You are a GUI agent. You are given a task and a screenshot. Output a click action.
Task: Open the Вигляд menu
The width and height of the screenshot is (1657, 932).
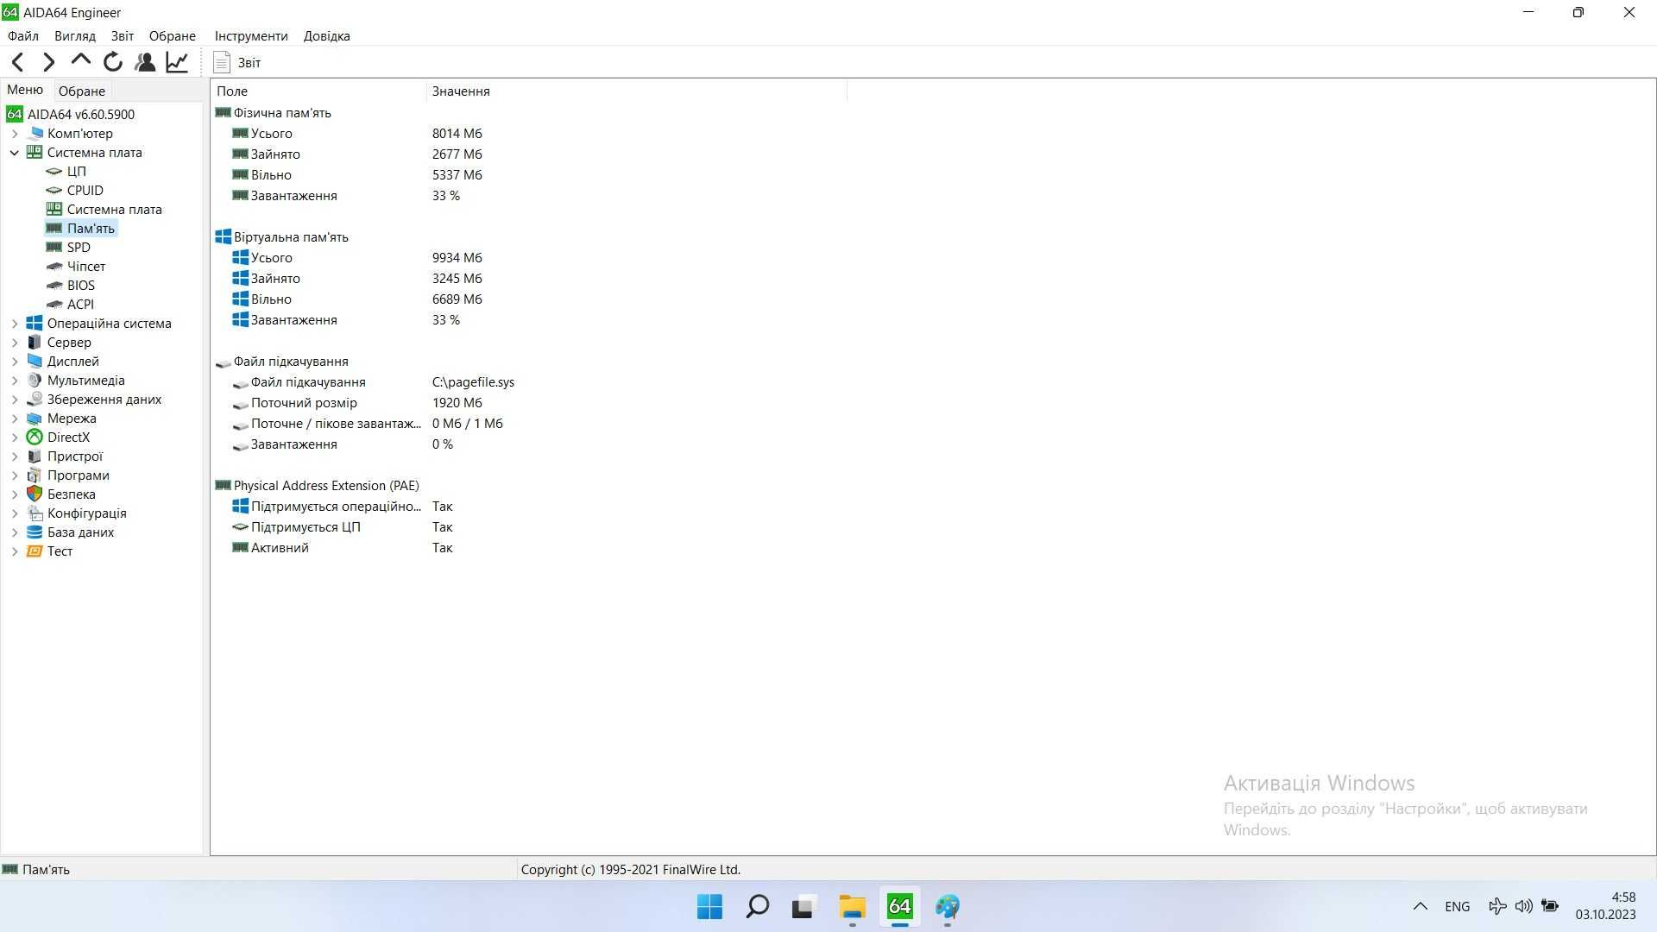point(75,36)
